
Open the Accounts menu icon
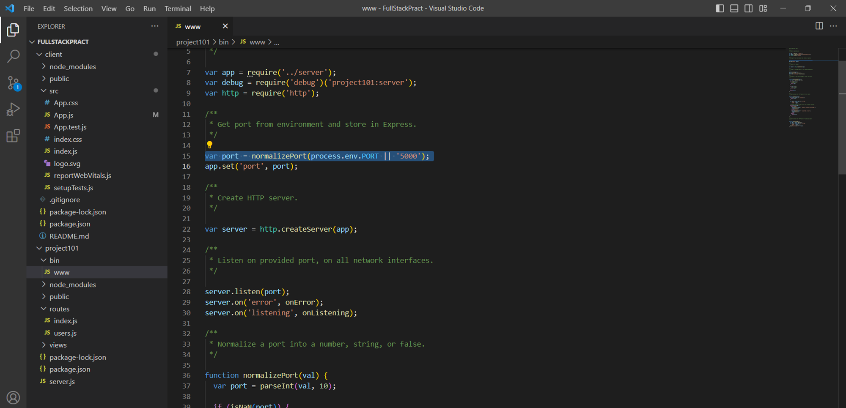pyautogui.click(x=13, y=398)
